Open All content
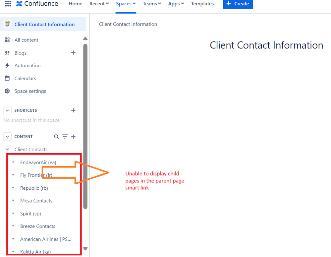Image resolution: width=331 pixels, height=257 pixels. pyautogui.click(x=27, y=40)
